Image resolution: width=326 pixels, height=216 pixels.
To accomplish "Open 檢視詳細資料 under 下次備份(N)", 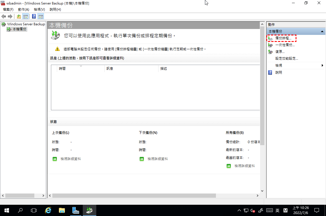I will [x=158, y=159].
